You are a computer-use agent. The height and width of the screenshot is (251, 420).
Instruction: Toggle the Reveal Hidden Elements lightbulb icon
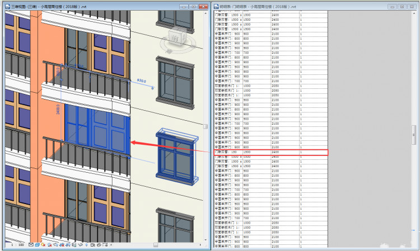[x=86, y=245]
